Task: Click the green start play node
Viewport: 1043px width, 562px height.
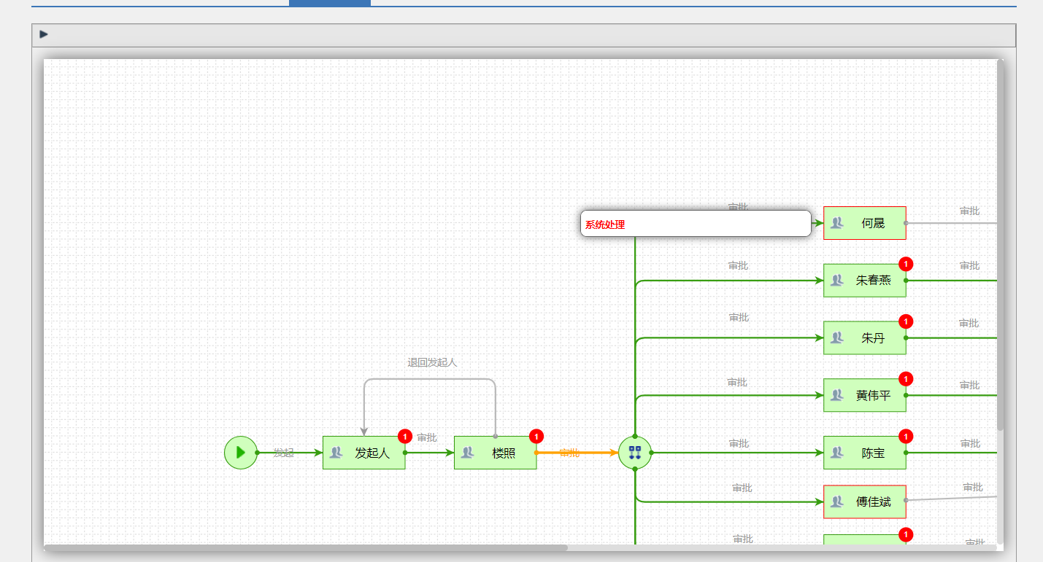Action: (241, 453)
